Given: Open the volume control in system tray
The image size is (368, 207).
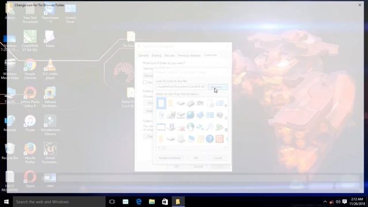Looking at the screenshot, I should [x=338, y=202].
